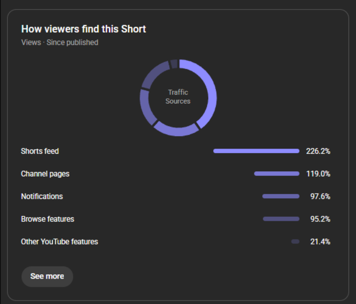Click the Notifications progress bar
Viewport: 356px width, 304px height.
click(281, 196)
